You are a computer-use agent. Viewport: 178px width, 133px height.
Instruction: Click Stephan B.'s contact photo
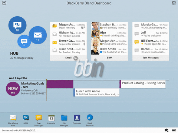(95, 26)
